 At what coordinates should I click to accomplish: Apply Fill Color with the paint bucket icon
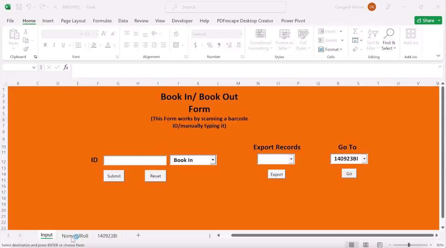(x=94, y=45)
